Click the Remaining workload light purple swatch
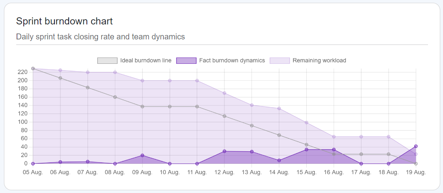The height and width of the screenshot is (193, 443). (280, 61)
